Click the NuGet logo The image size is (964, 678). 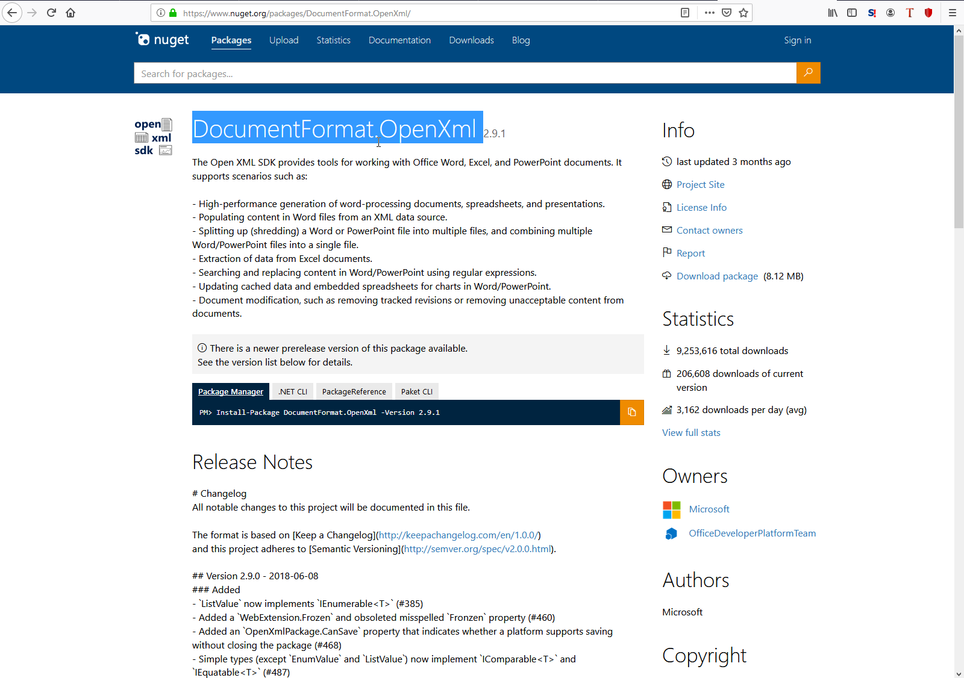(x=162, y=40)
